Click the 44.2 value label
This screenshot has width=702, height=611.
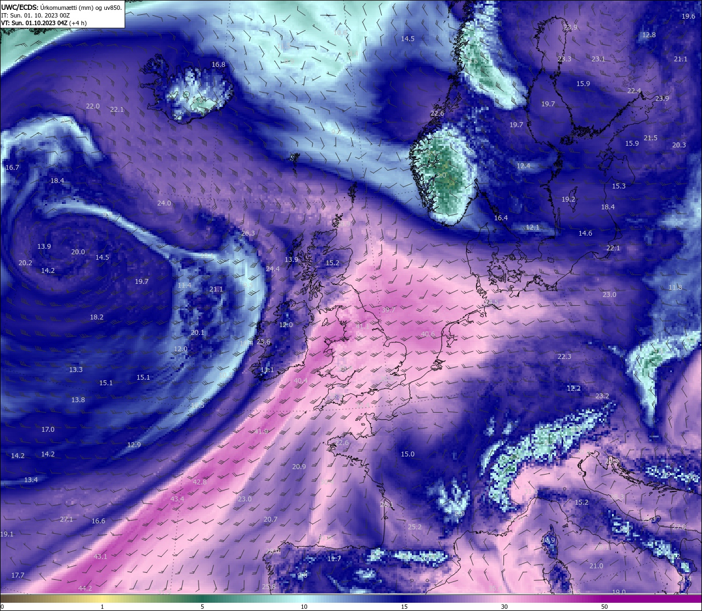point(85,589)
